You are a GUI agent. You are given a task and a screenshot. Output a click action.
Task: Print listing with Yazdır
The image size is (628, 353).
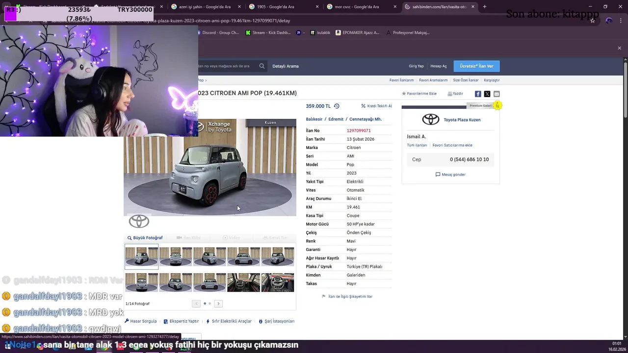[455, 94]
